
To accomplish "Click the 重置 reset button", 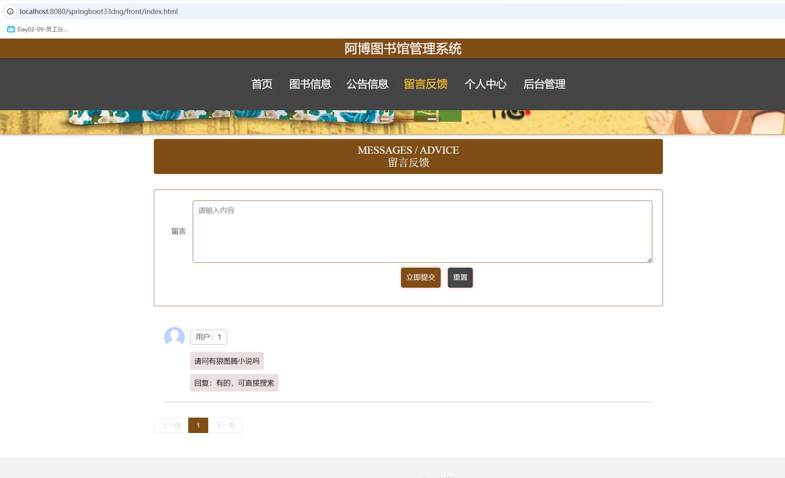I will tap(460, 278).
